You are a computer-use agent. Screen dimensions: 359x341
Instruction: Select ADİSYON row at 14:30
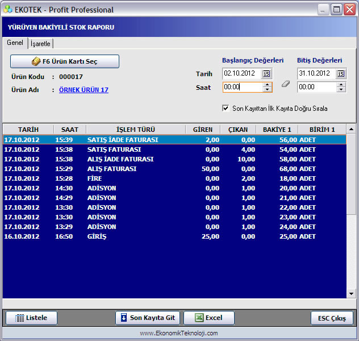point(175,188)
